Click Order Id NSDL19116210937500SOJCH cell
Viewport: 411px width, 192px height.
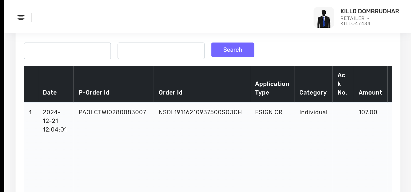tap(200, 112)
